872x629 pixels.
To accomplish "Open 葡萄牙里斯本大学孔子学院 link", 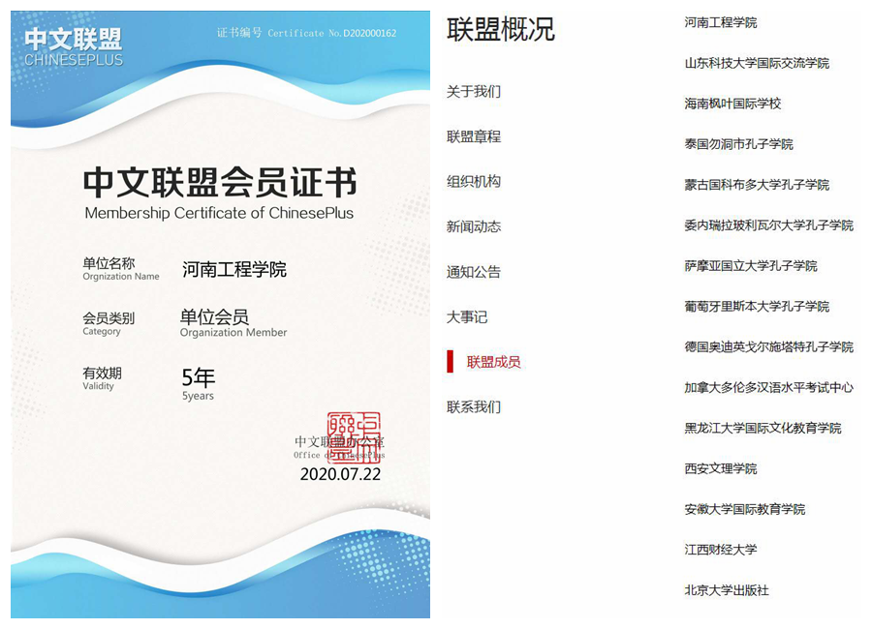I will (757, 307).
